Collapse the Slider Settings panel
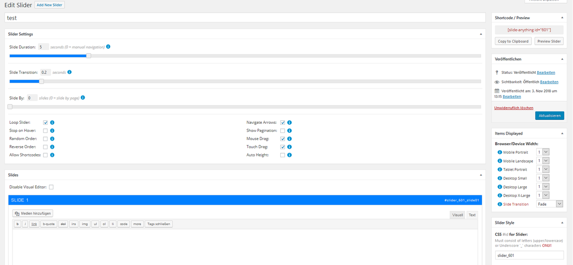 point(481,34)
